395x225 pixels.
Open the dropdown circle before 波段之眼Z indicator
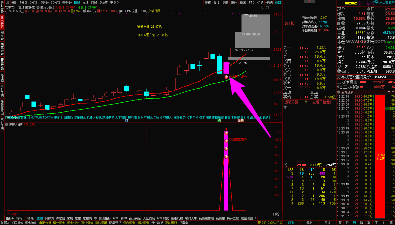pyautogui.click(x=38, y=7)
